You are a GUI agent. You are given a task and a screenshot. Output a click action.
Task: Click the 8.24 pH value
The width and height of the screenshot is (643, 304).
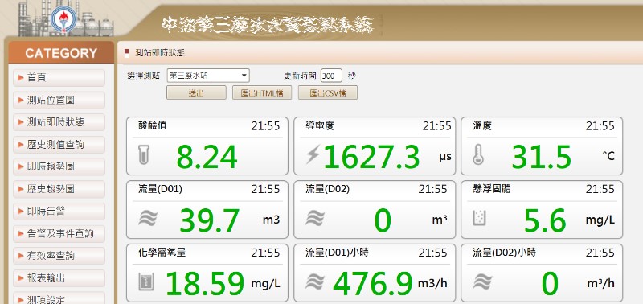click(x=207, y=157)
